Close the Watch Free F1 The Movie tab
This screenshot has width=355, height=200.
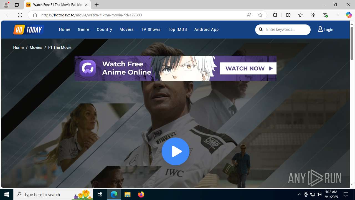point(86,5)
